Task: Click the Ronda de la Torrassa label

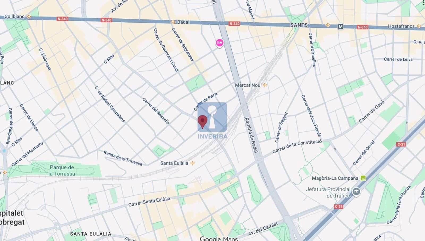Action: pyautogui.click(x=123, y=158)
